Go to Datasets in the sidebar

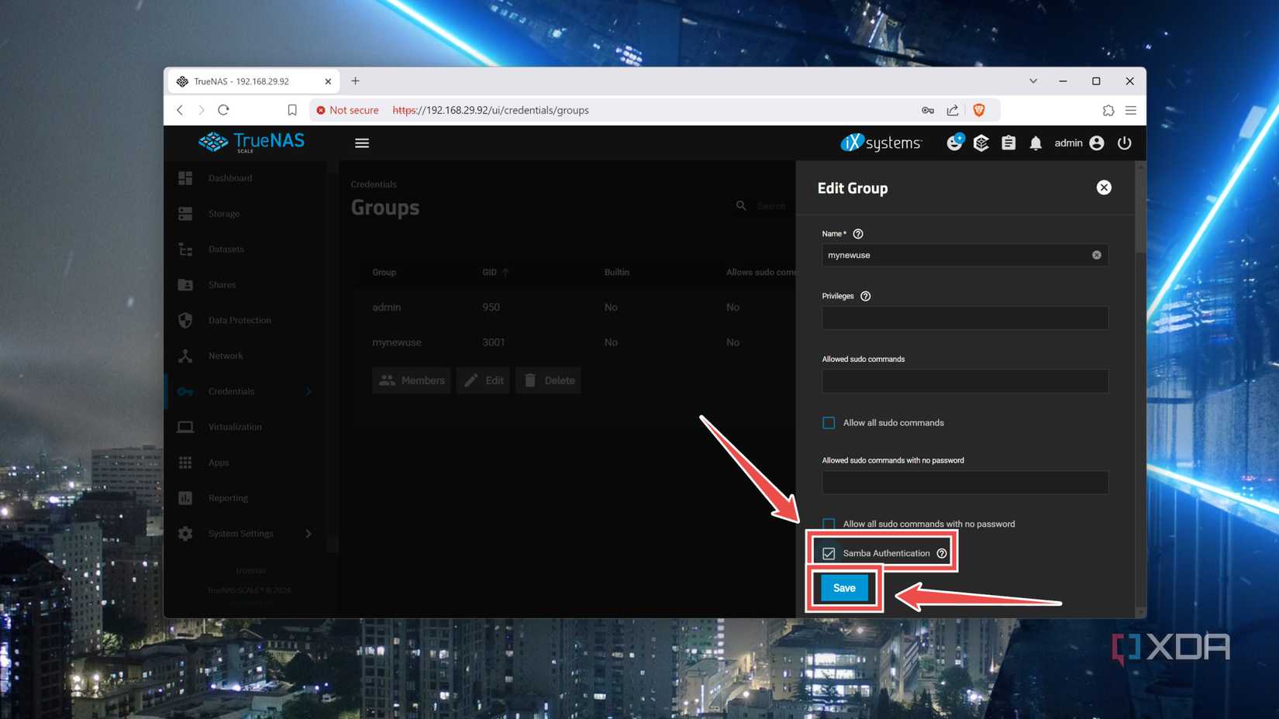pos(226,249)
